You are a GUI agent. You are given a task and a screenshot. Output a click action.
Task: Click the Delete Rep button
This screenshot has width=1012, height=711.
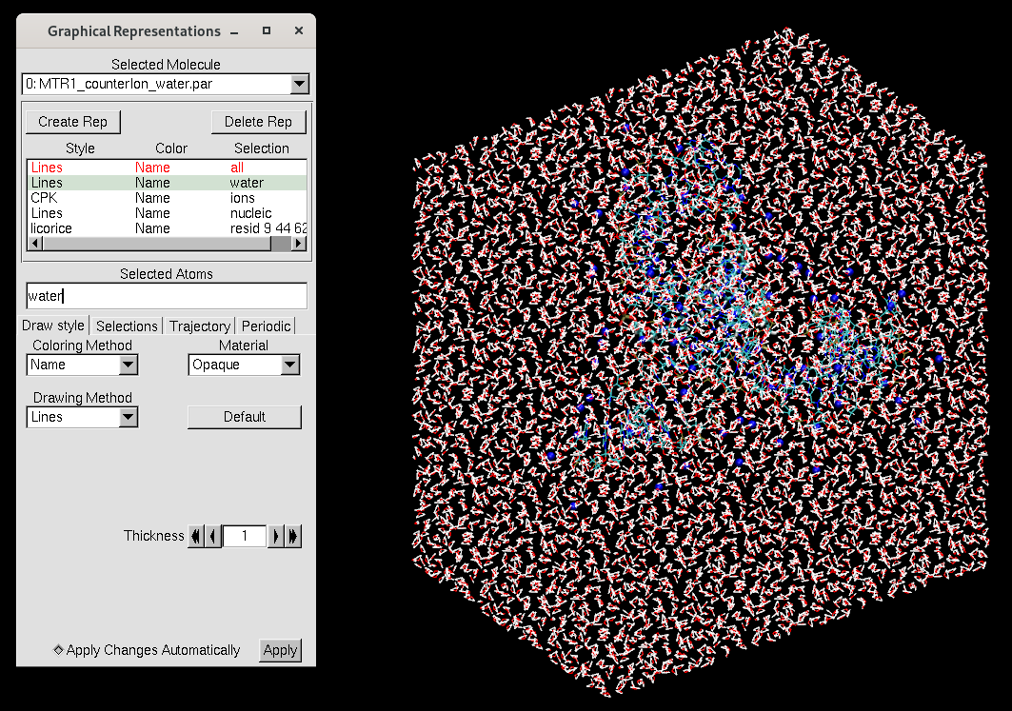[x=258, y=122]
